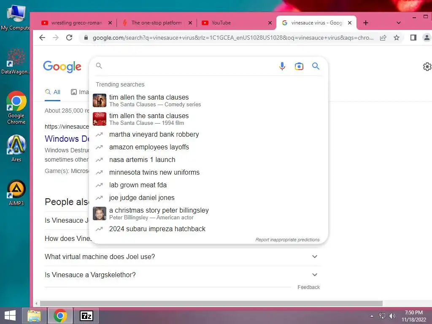Open the taskbar clock and date
This screenshot has height=324, width=432.
(414, 316)
